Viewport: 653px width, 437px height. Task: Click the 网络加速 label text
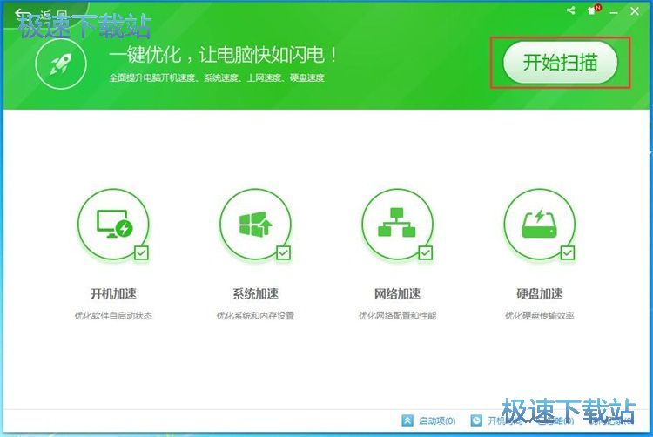(397, 294)
